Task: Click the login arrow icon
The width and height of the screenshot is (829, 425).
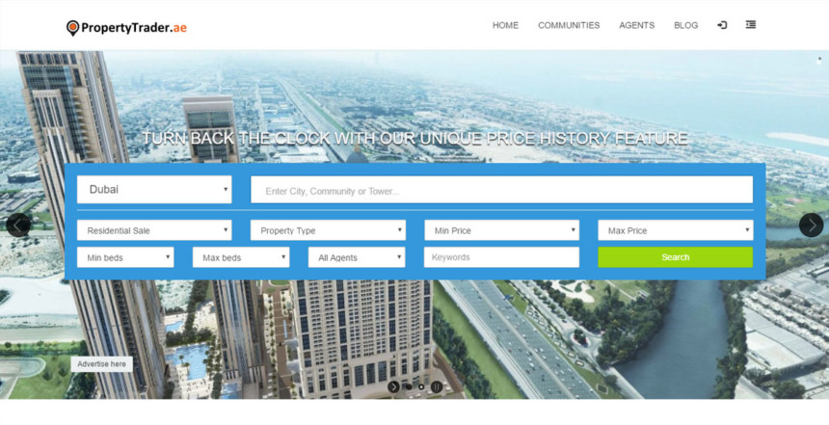Action: 722,25
